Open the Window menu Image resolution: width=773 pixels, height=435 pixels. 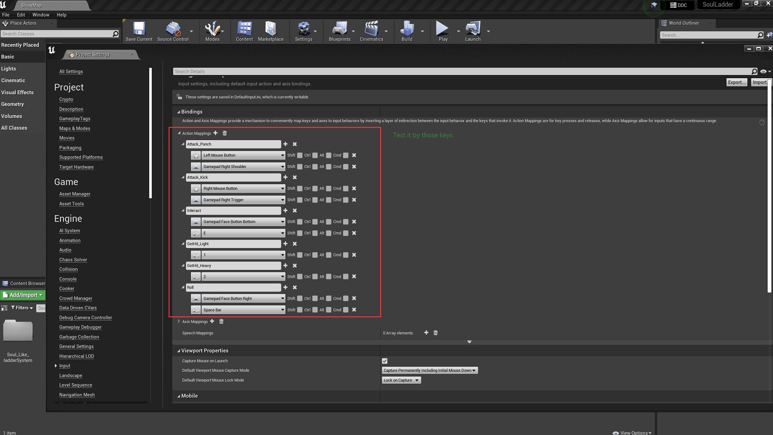(41, 15)
